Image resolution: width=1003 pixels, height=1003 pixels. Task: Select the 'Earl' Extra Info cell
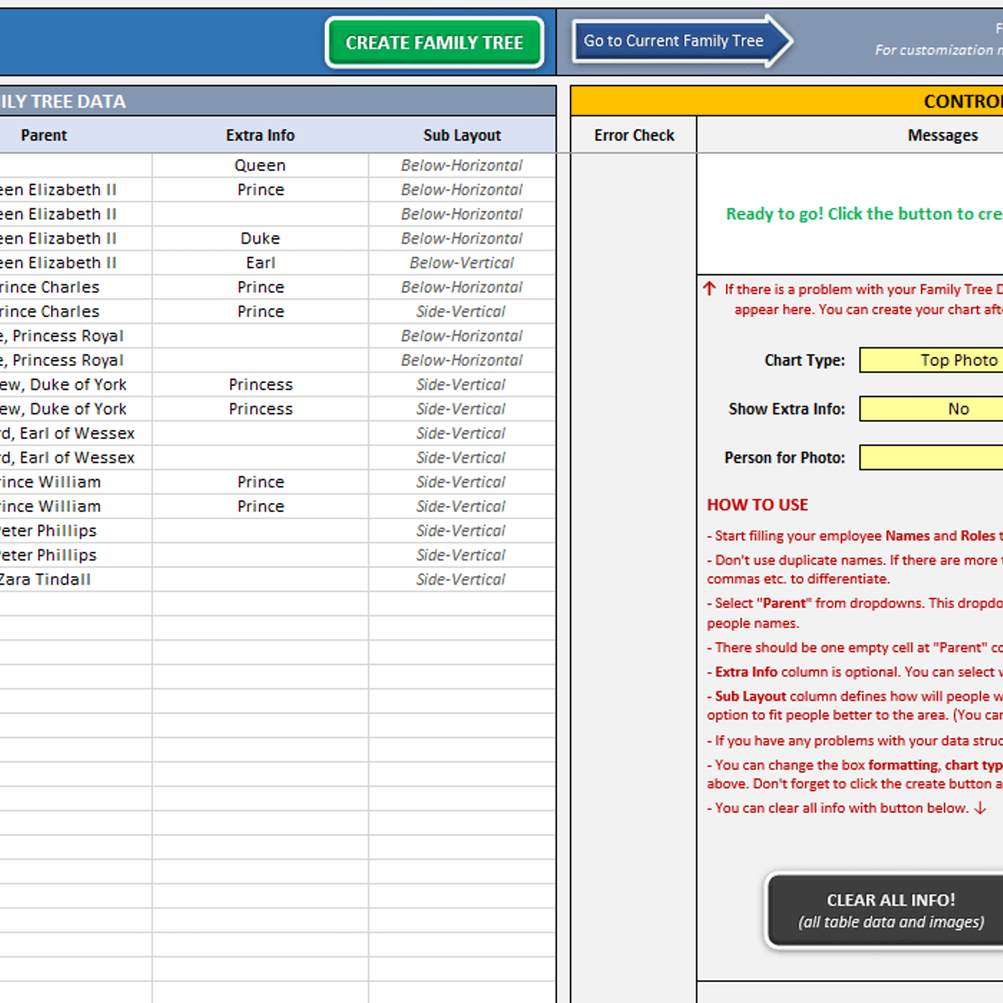click(260, 263)
